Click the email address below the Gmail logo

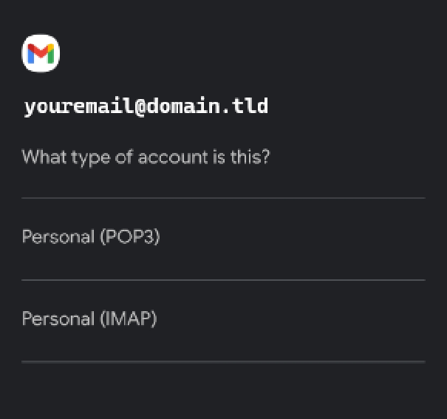click(x=146, y=106)
